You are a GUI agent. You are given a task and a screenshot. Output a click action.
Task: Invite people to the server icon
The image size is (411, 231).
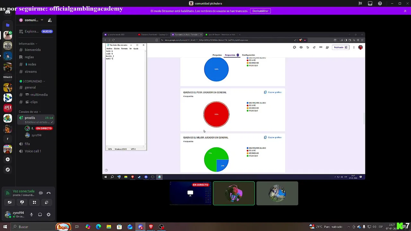[x=50, y=20]
